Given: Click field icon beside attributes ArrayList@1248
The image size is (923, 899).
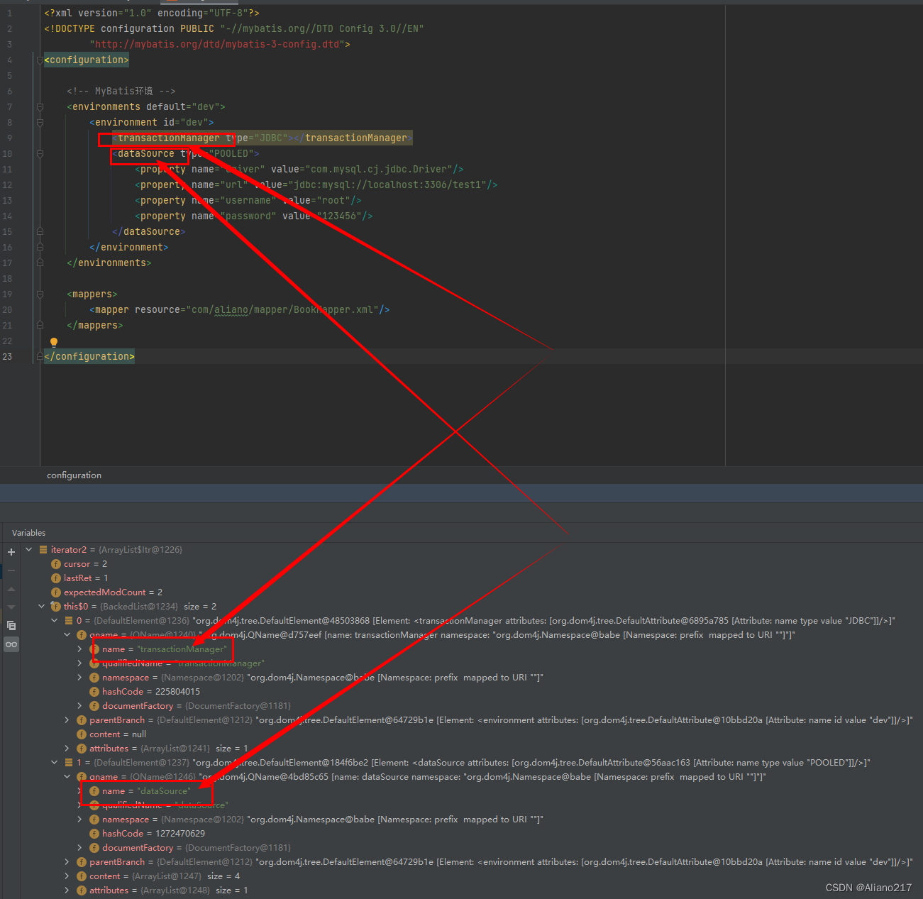Looking at the screenshot, I should pyautogui.click(x=82, y=890).
